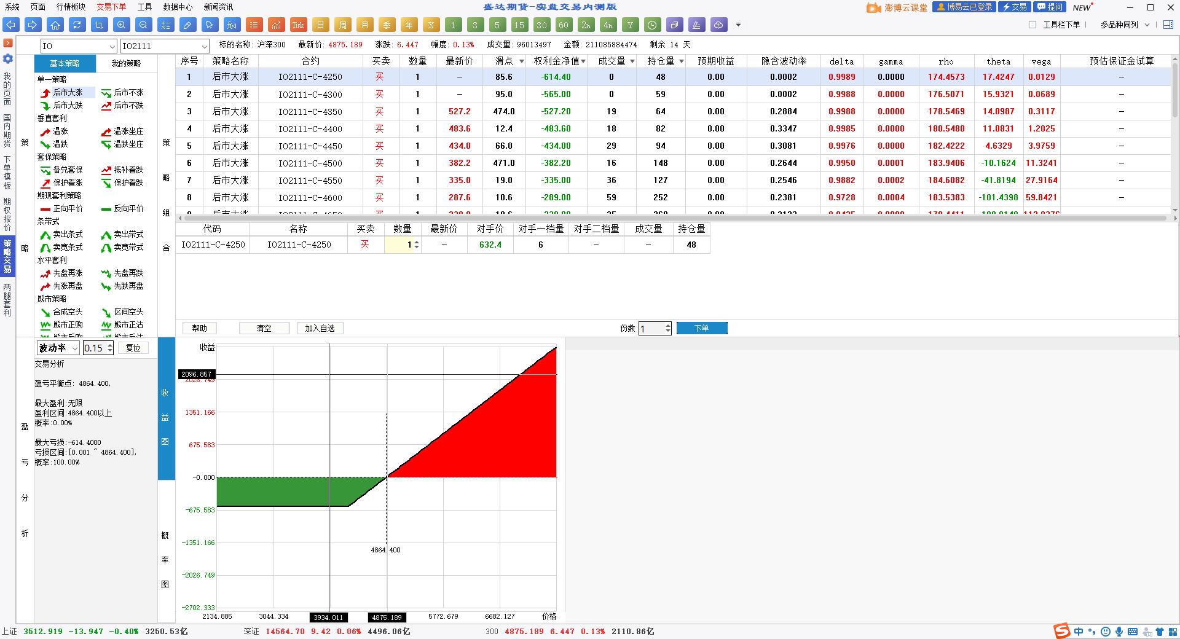Click the clock icon in the toolbar
1180x639 pixels.
[x=652, y=25]
